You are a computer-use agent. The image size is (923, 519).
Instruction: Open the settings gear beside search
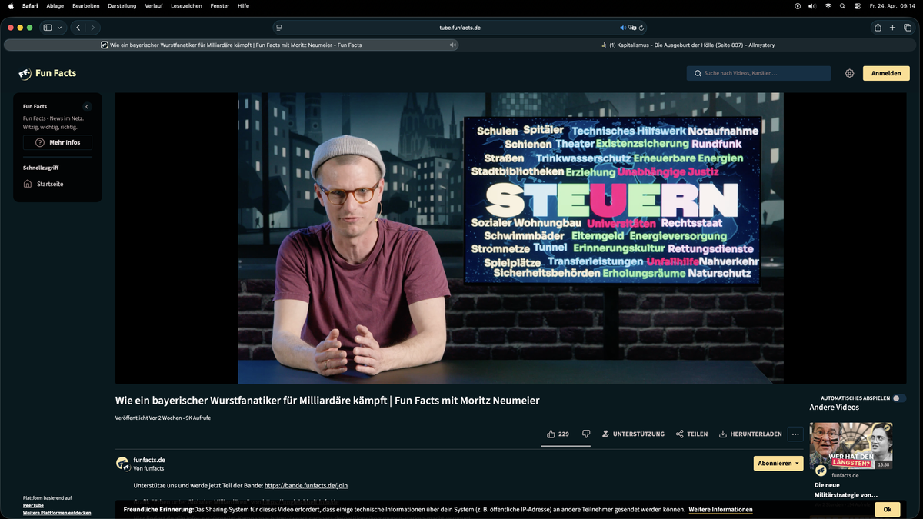(849, 73)
